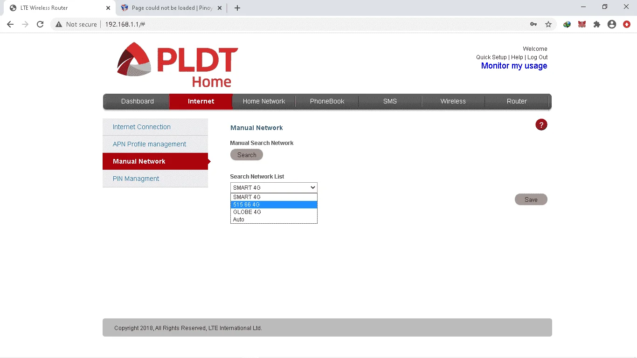Open the SMS menu
637x358 pixels.
(390, 101)
